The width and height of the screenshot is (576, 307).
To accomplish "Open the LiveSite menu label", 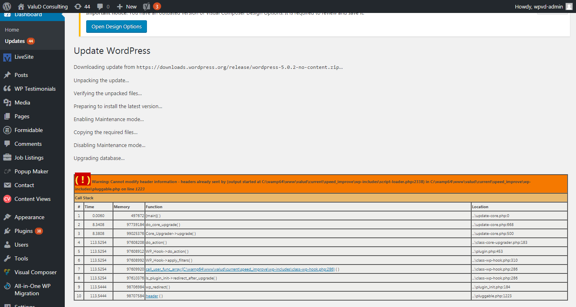I will 24,57.
